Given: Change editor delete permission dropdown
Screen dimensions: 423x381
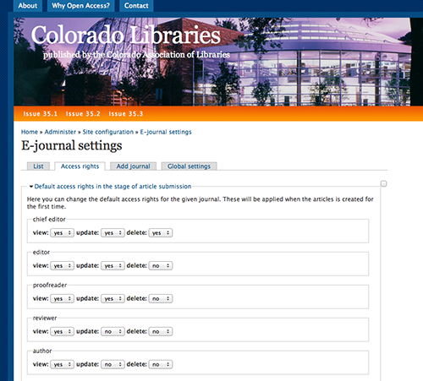Looking at the screenshot, I should point(161,266).
